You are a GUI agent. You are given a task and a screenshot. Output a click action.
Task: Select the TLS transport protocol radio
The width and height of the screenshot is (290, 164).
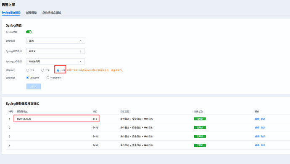click(28, 70)
